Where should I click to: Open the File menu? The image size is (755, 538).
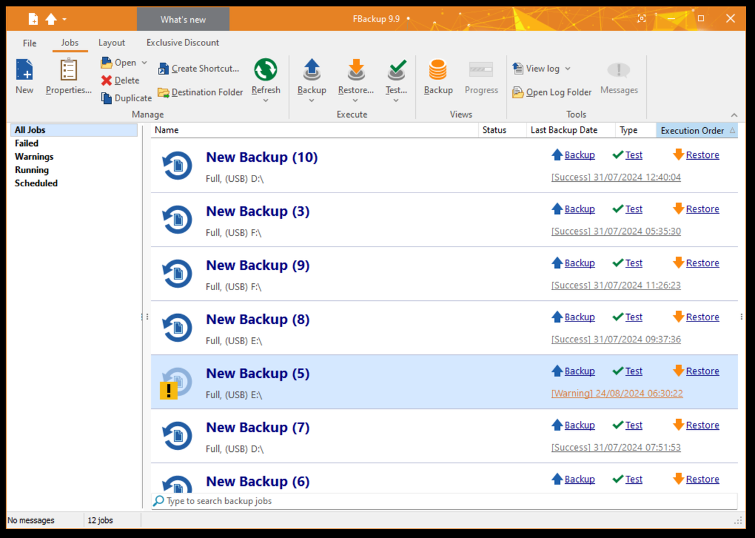[x=29, y=42]
